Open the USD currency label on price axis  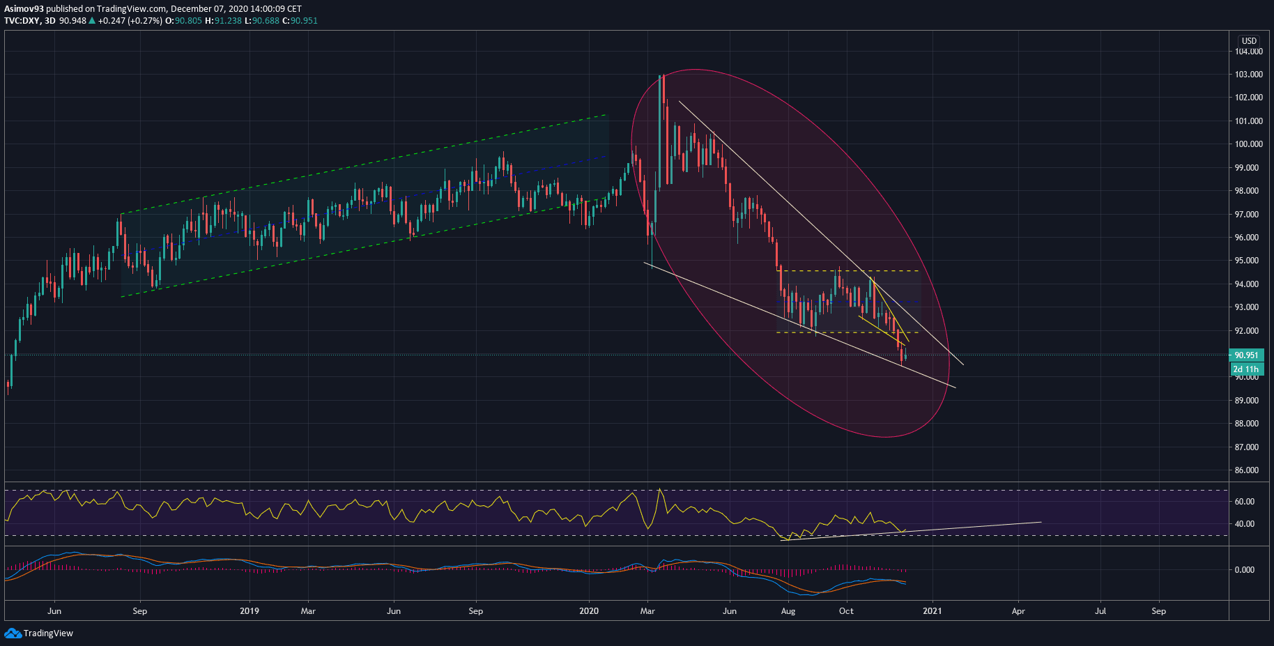pyautogui.click(x=1249, y=41)
